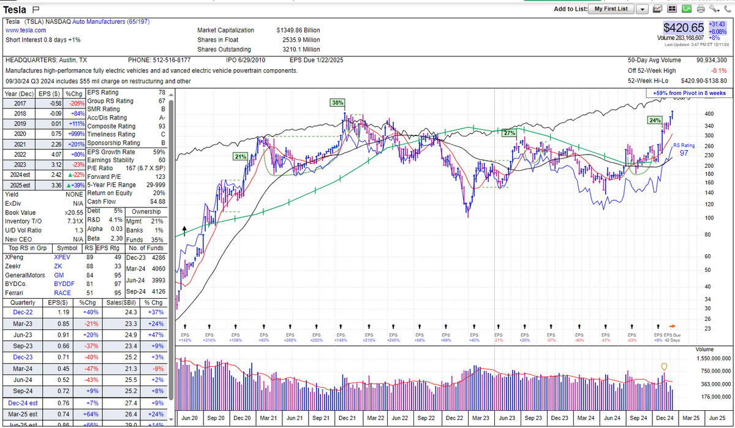Click the P/E Ratio 167 (6.7 X SP) value

coord(146,168)
